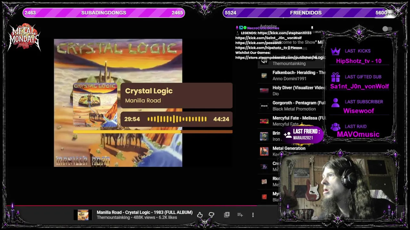Click the gift icon beside Last Gifted Sub
Viewport: 410px width, 230px height.
point(335,77)
